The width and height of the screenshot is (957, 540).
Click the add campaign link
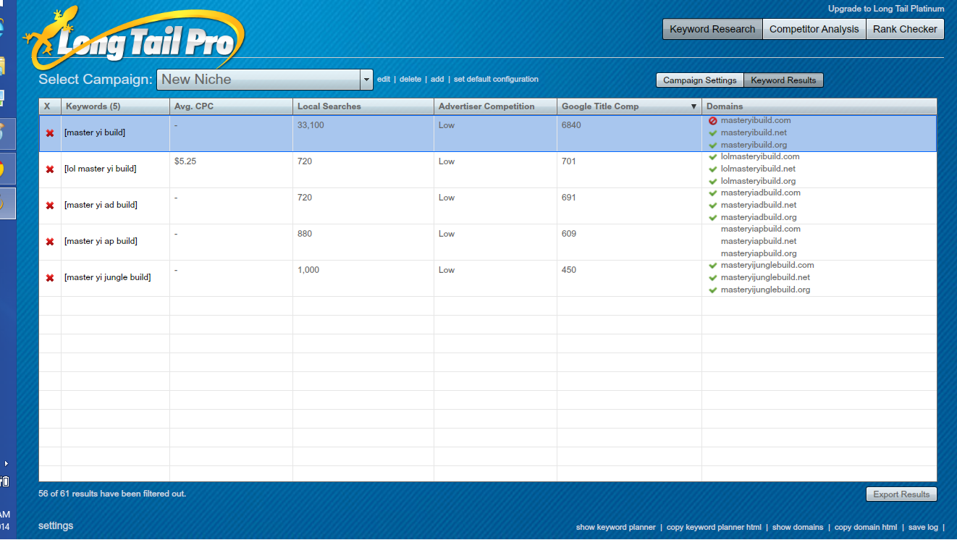[x=437, y=80]
